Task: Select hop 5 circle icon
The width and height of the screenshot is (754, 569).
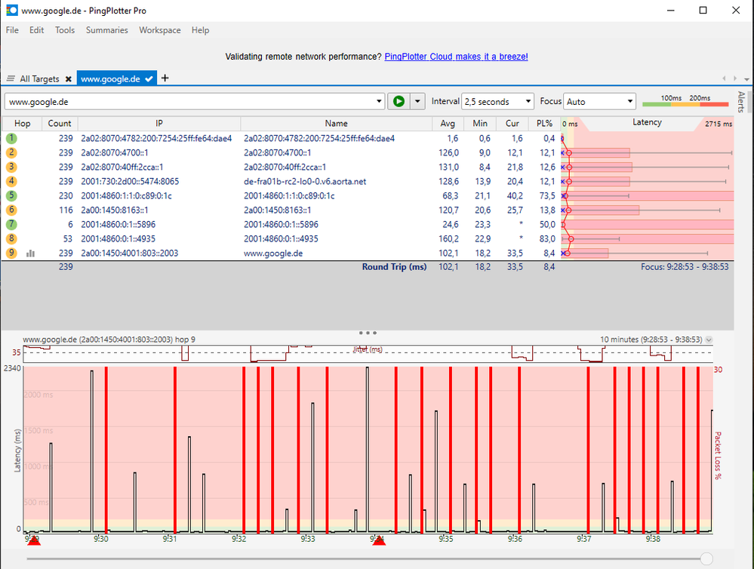Action: coord(11,195)
